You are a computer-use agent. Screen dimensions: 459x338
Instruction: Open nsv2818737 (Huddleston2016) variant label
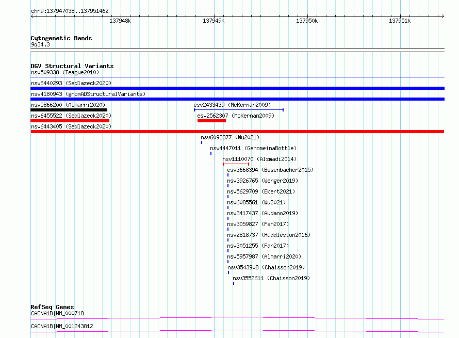click(x=269, y=235)
